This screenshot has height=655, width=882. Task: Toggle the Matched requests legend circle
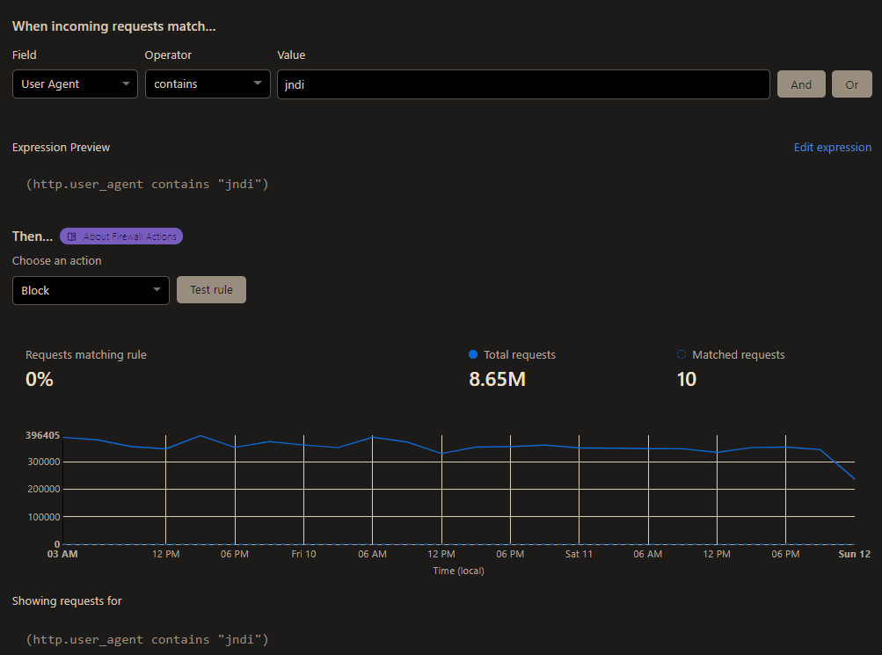pos(682,354)
